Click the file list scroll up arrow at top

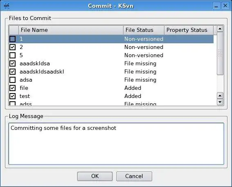pyautogui.click(x=220, y=29)
